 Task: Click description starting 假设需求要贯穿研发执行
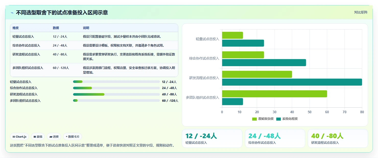pyautogui.click(x=129, y=57)
